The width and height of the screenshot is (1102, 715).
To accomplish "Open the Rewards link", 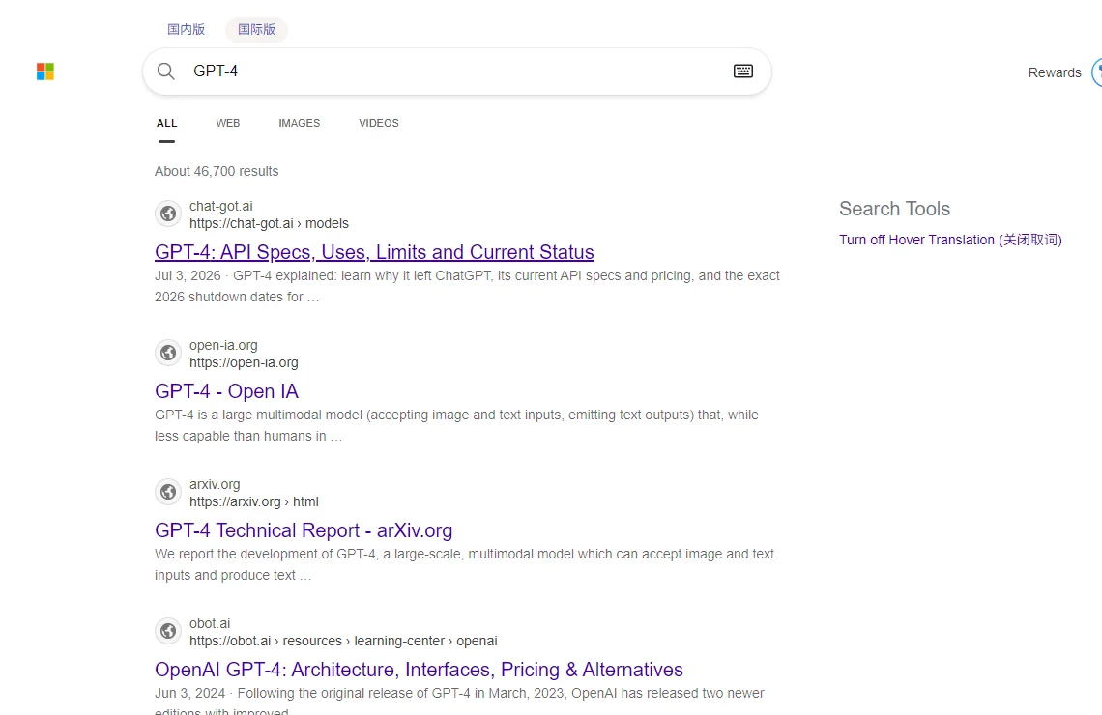I will 1055,72.
